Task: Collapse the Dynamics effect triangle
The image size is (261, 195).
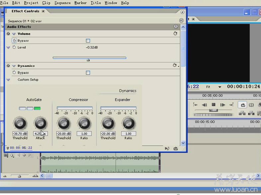Action: pos(14,66)
